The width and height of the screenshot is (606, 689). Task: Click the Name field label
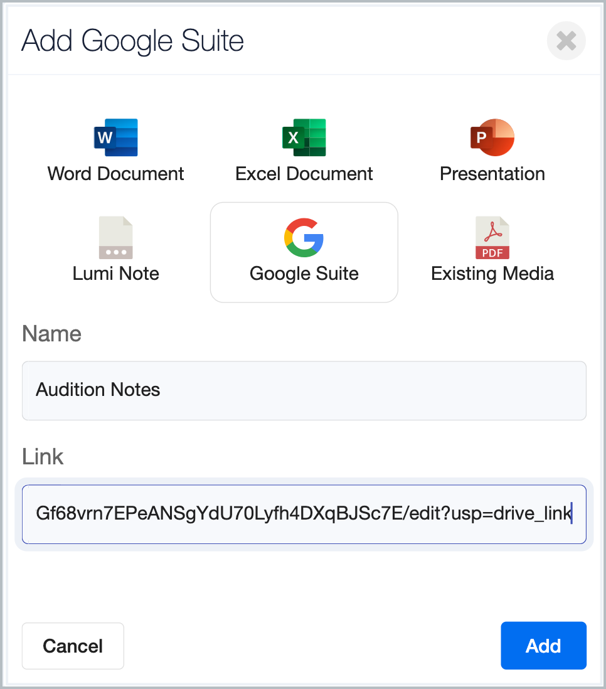tap(52, 334)
